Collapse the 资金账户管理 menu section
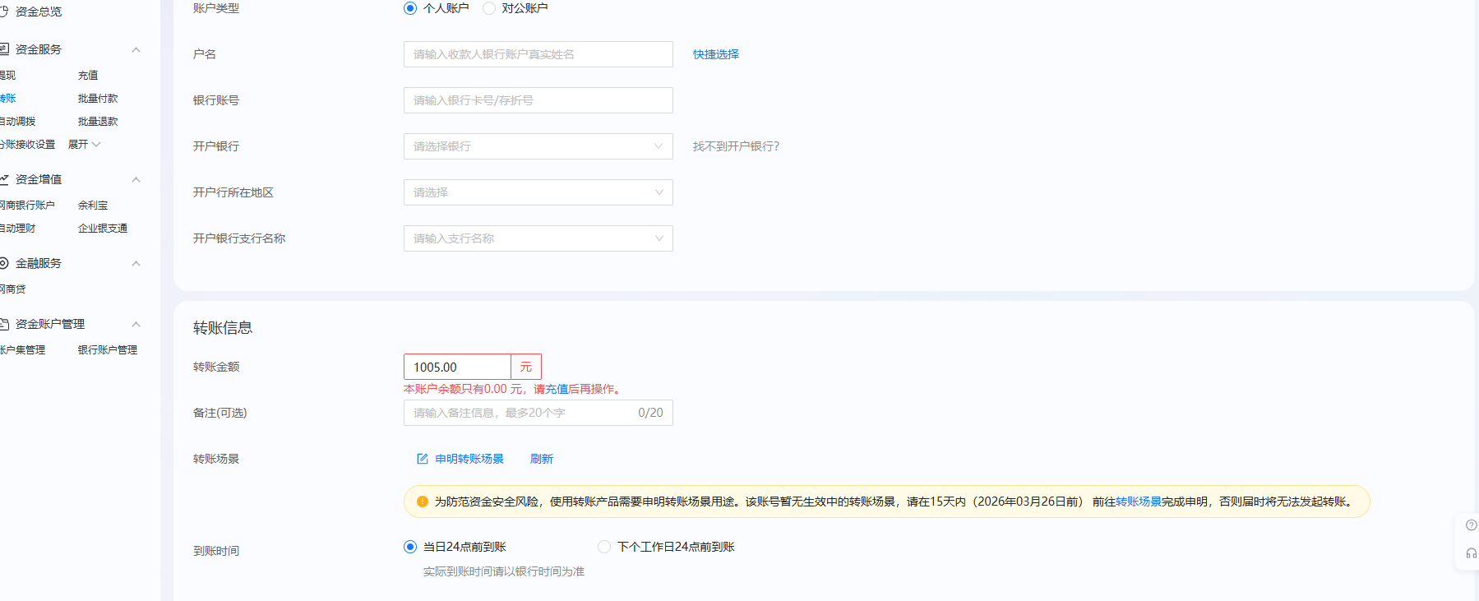1479x601 pixels. [x=136, y=324]
